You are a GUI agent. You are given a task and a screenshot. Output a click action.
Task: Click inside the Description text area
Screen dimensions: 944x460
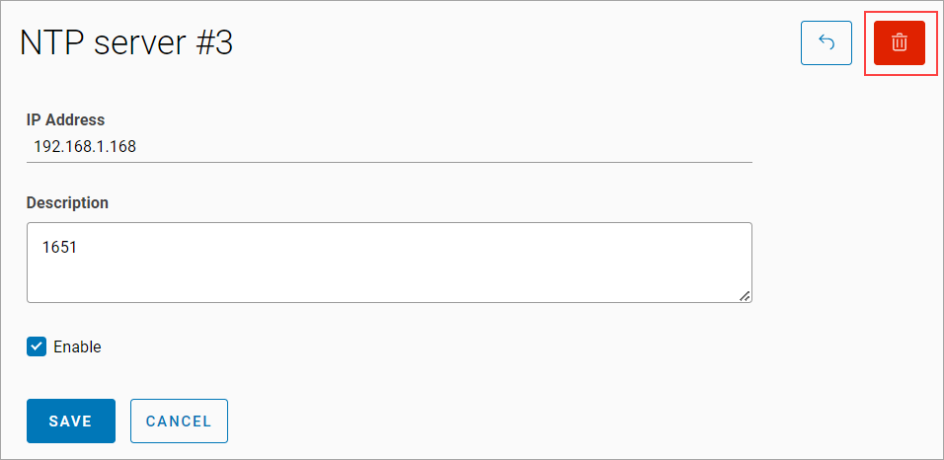click(x=389, y=262)
